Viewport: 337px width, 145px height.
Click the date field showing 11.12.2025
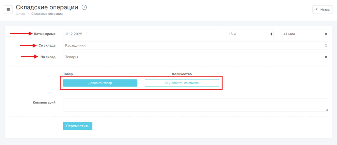click(x=141, y=34)
